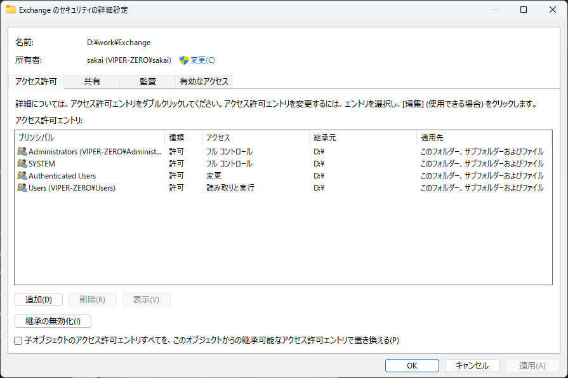The width and height of the screenshot is (568, 378).
Task: Click D:¥ inherited-from cell in SYSTEM row
Action: pyautogui.click(x=319, y=164)
